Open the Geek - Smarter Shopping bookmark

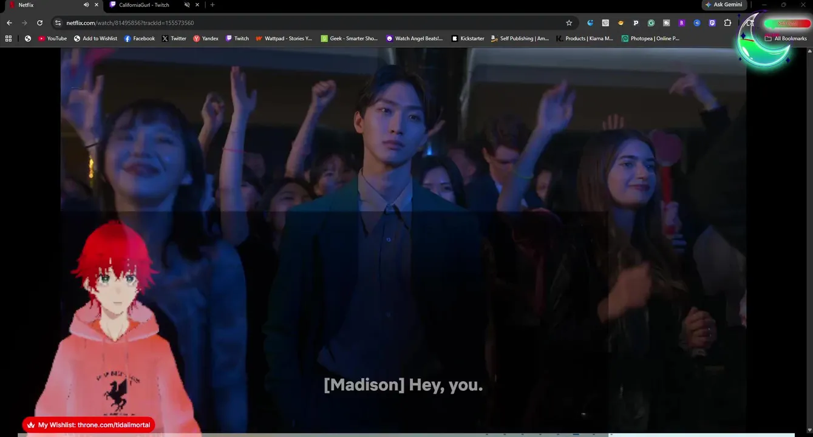point(350,38)
